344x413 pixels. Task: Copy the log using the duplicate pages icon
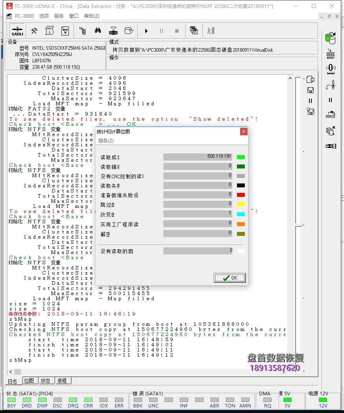coord(194,30)
